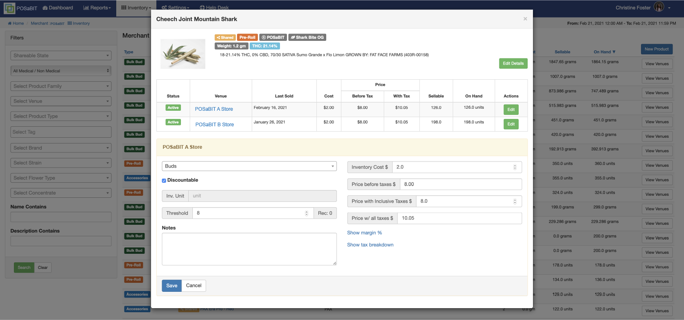Sort by Sellable column header
Viewport: 684px width, 320px height.
click(x=562, y=52)
